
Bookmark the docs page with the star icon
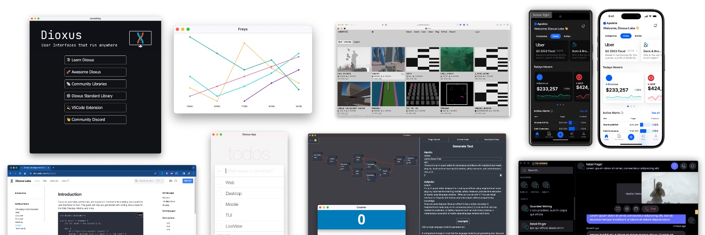point(156,173)
